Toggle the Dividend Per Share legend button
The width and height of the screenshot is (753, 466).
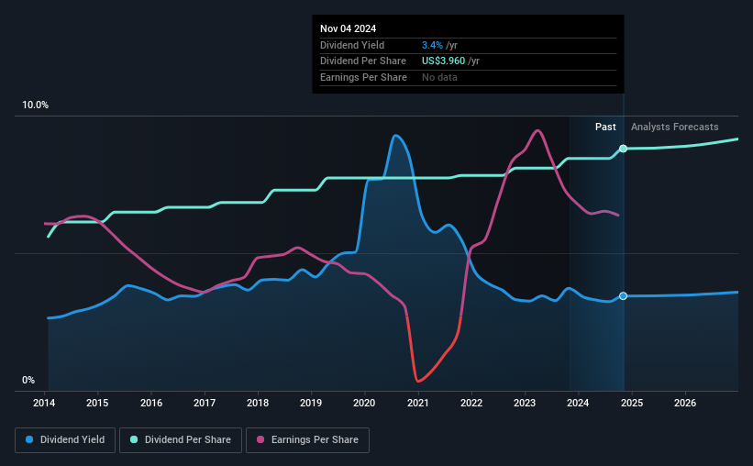(181, 440)
